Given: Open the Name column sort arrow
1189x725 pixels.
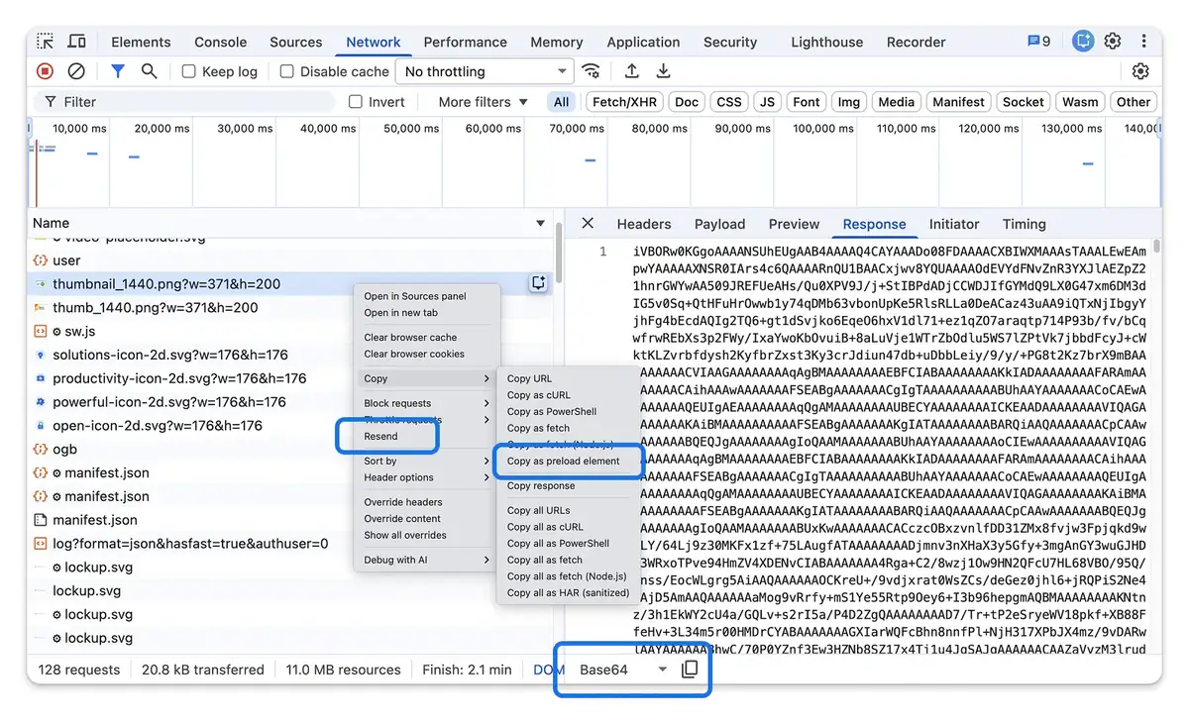Looking at the screenshot, I should click(540, 224).
